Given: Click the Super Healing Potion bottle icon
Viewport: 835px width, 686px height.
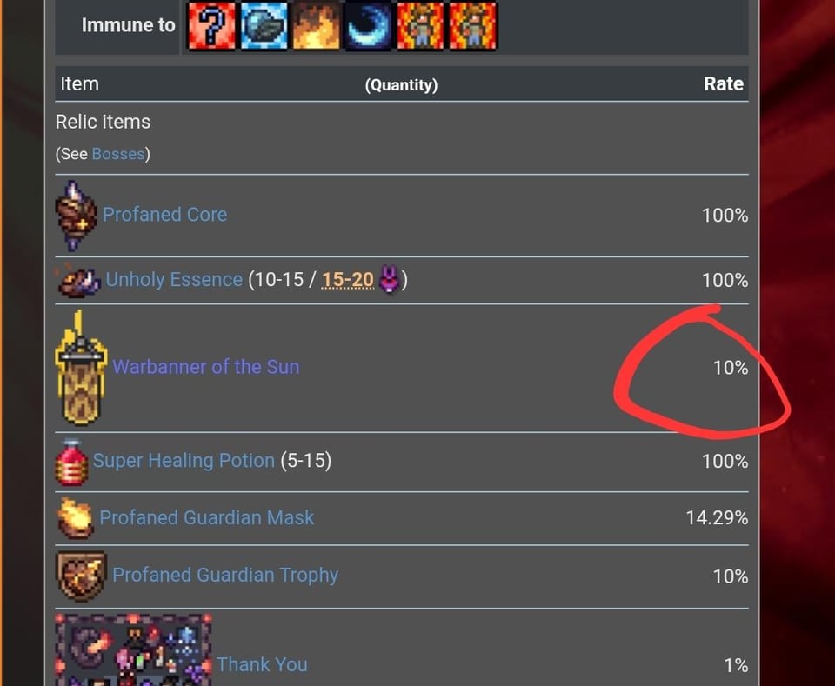Looking at the screenshot, I should click(x=71, y=461).
